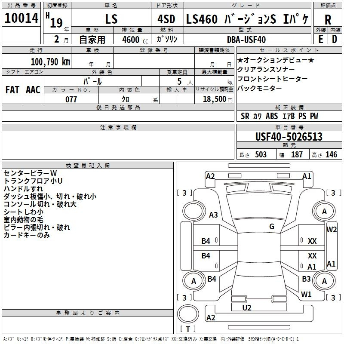Select the U2 dent marker on the trunk

click(246, 307)
